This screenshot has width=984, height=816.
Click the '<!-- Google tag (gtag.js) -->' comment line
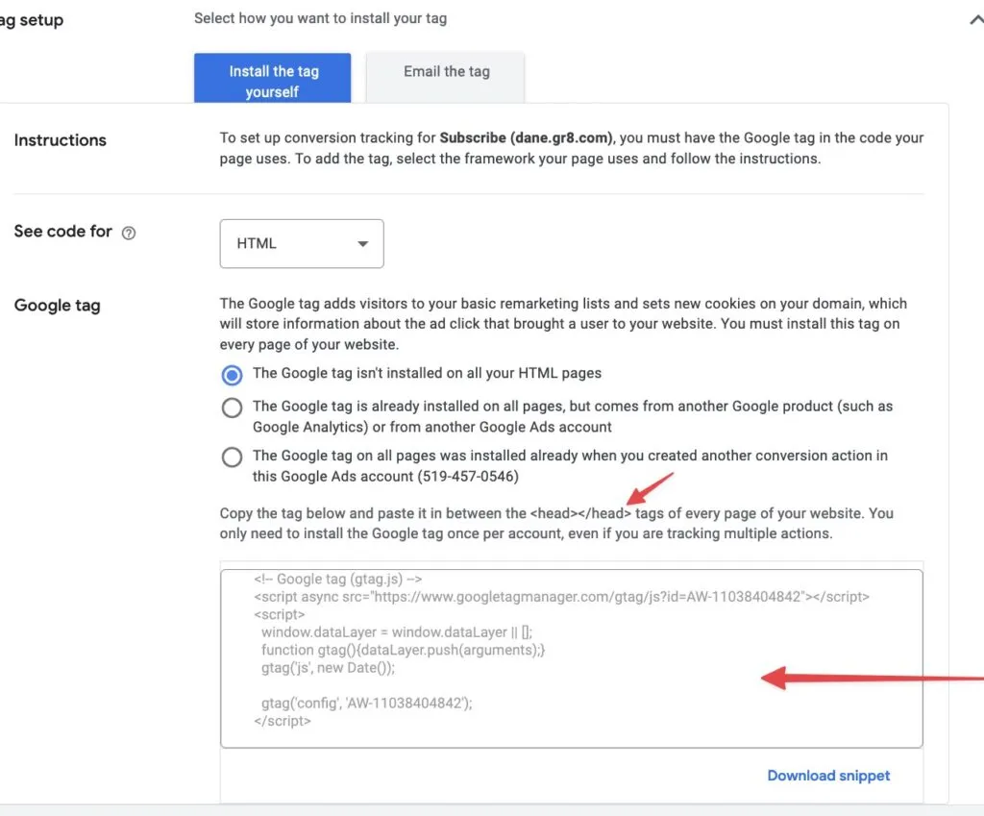[x=337, y=579]
